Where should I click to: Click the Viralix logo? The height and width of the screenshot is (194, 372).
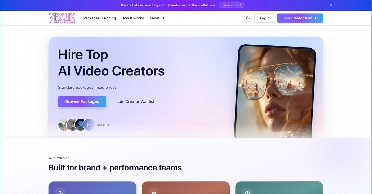(62, 18)
